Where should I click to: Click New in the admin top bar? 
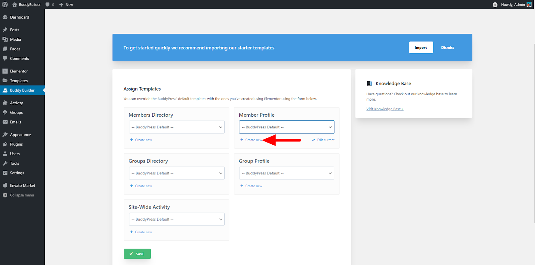click(x=69, y=5)
